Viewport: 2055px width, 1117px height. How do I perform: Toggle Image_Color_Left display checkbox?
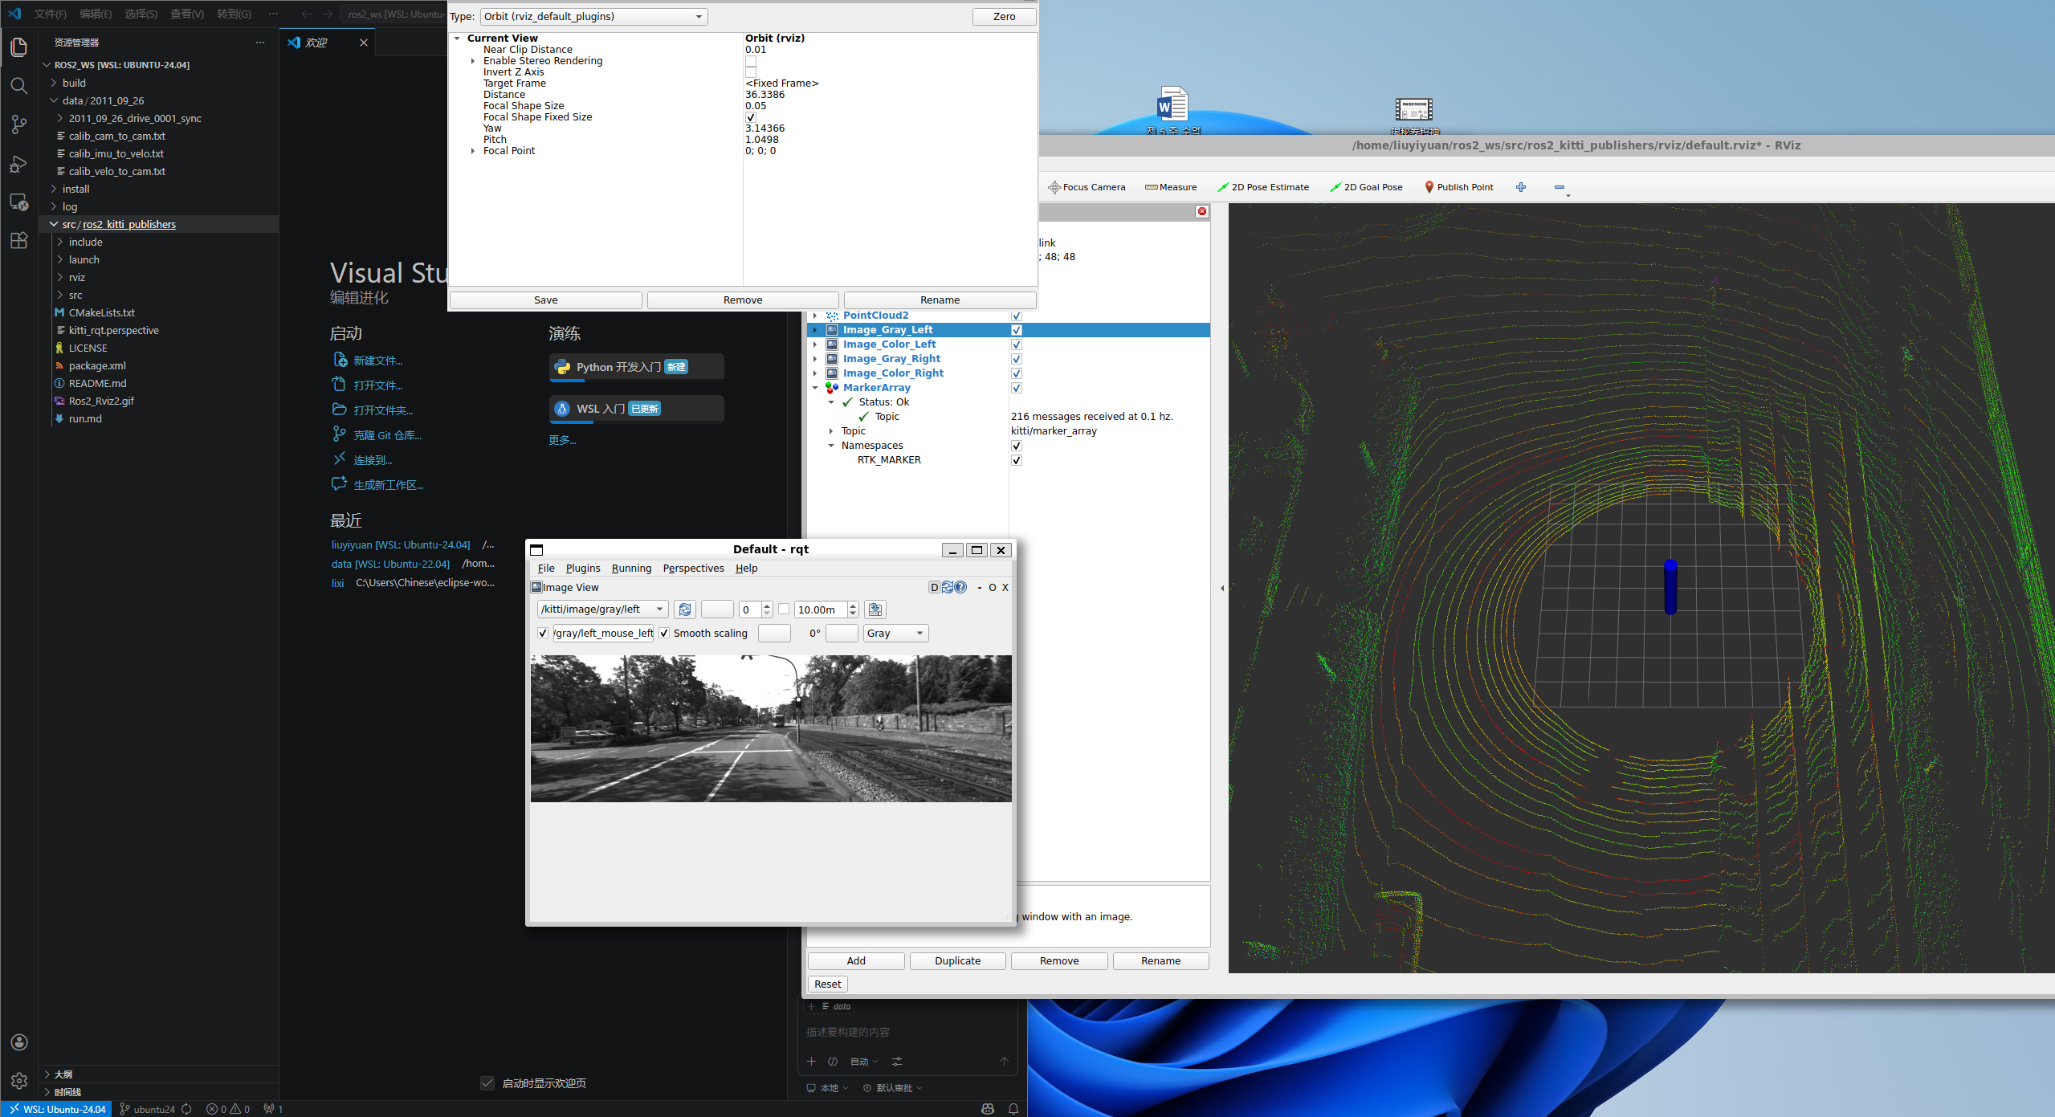click(1017, 344)
